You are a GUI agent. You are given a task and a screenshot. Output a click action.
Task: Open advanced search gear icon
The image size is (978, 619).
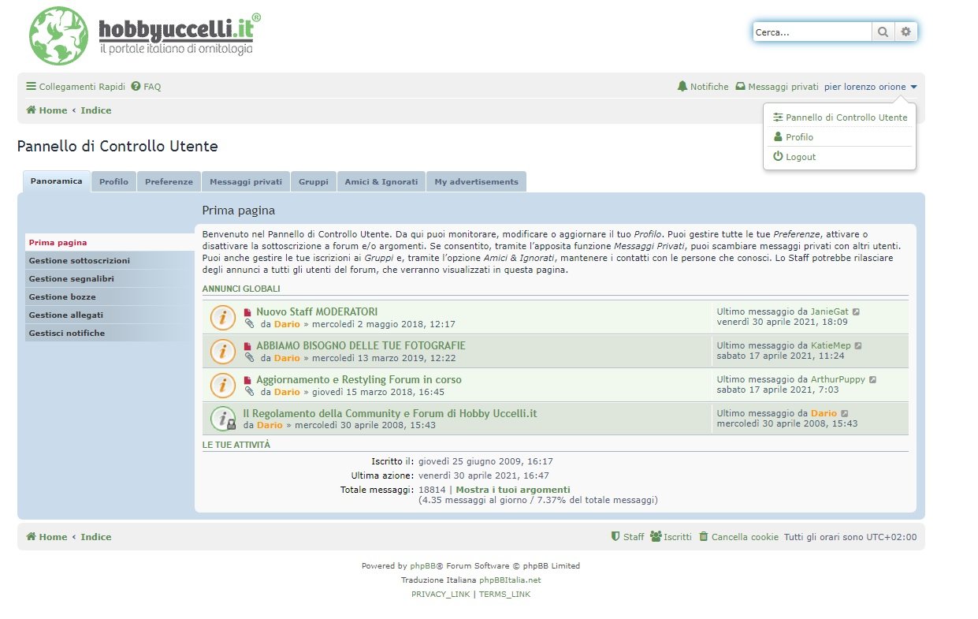(905, 32)
